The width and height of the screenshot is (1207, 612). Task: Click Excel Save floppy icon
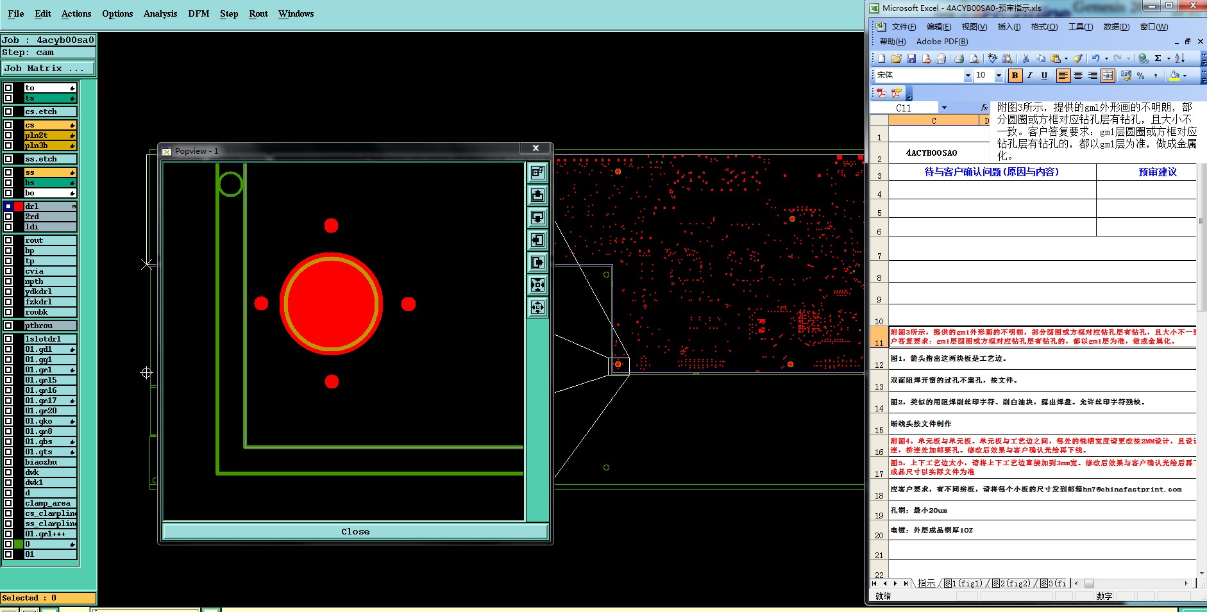coord(911,58)
